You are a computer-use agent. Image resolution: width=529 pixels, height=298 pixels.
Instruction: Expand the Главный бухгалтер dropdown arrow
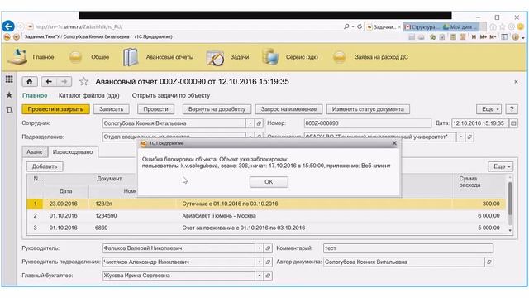tap(259, 276)
